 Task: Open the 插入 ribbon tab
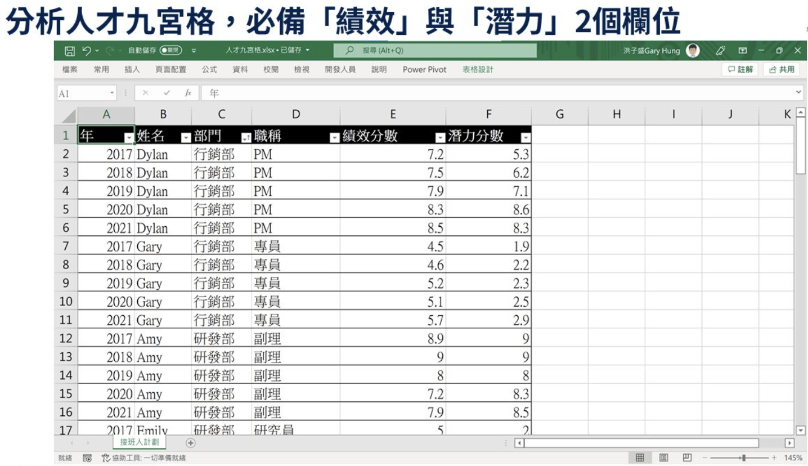click(x=132, y=70)
